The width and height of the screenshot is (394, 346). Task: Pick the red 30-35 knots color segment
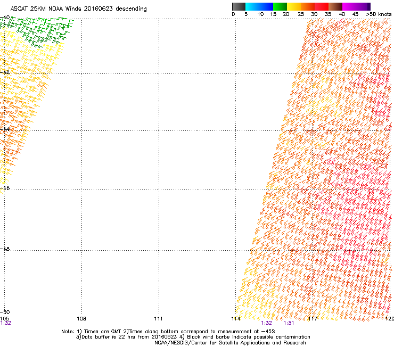(x=322, y=6)
